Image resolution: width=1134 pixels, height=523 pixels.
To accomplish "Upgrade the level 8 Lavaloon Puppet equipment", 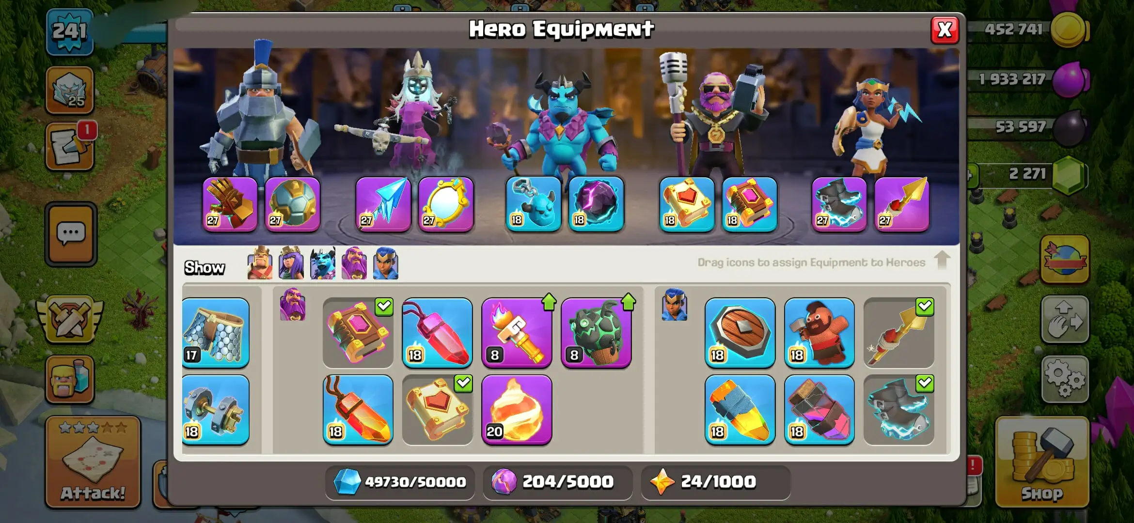I will point(596,333).
